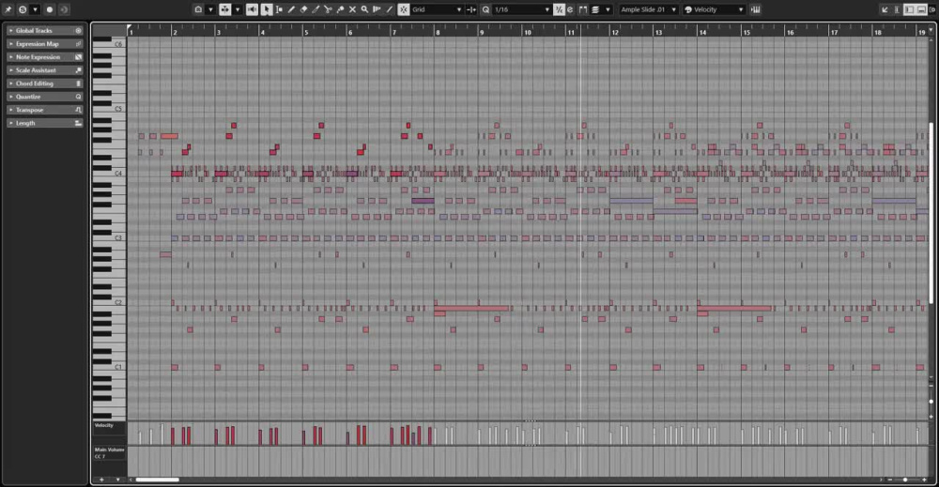
Task: Click the snap-to-cursor icon after Grid
Action: pos(471,9)
